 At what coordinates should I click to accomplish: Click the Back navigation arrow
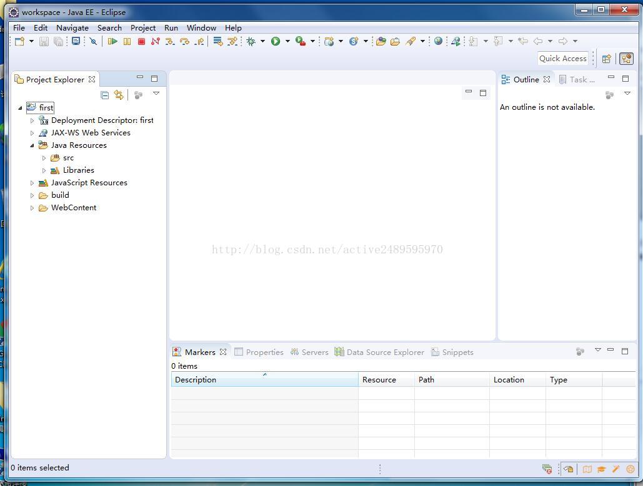[538, 41]
